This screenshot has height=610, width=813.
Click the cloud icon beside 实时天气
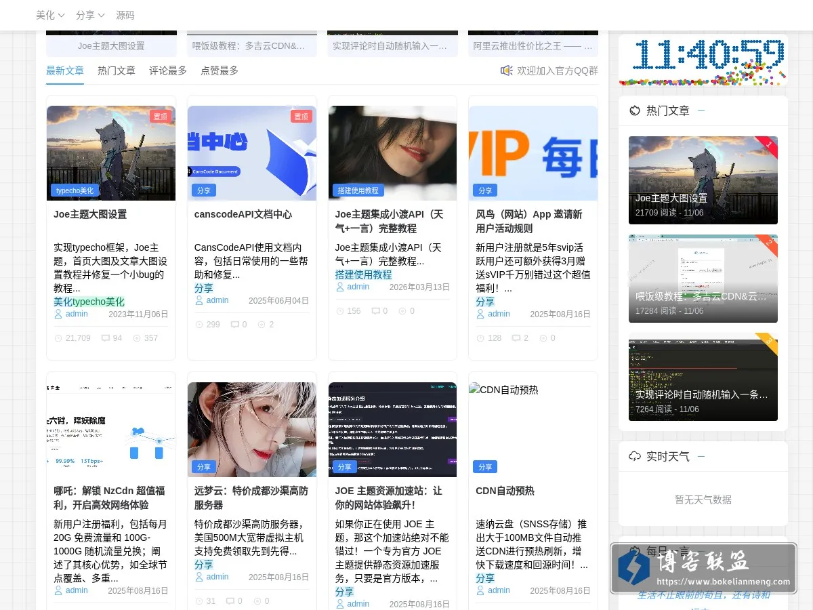click(x=635, y=456)
